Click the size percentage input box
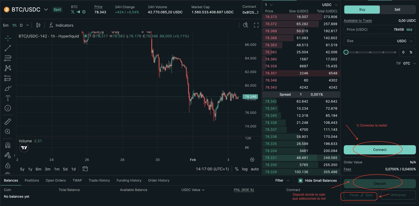Viewport: 419px width, 206px height. (x=407, y=52)
